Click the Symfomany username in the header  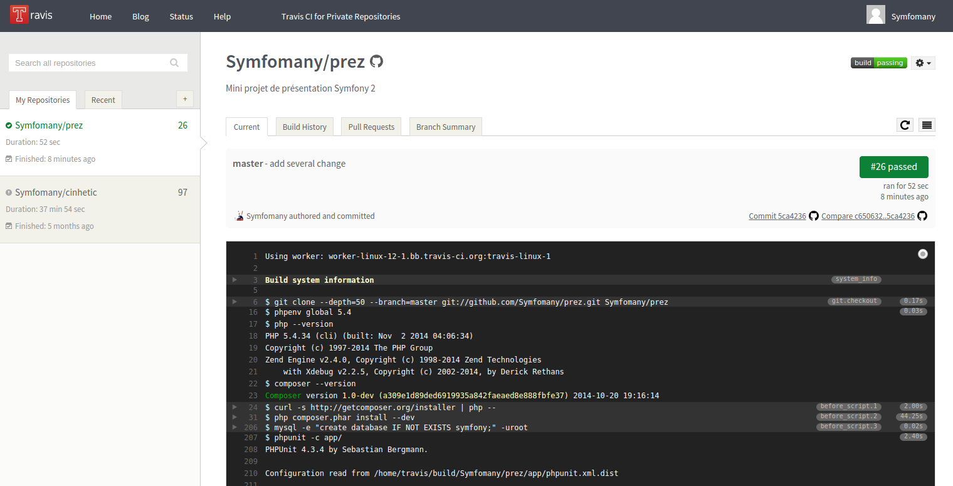pos(914,16)
